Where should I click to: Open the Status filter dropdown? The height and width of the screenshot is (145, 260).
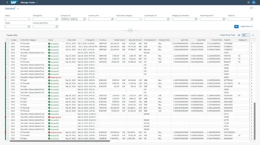29,19
